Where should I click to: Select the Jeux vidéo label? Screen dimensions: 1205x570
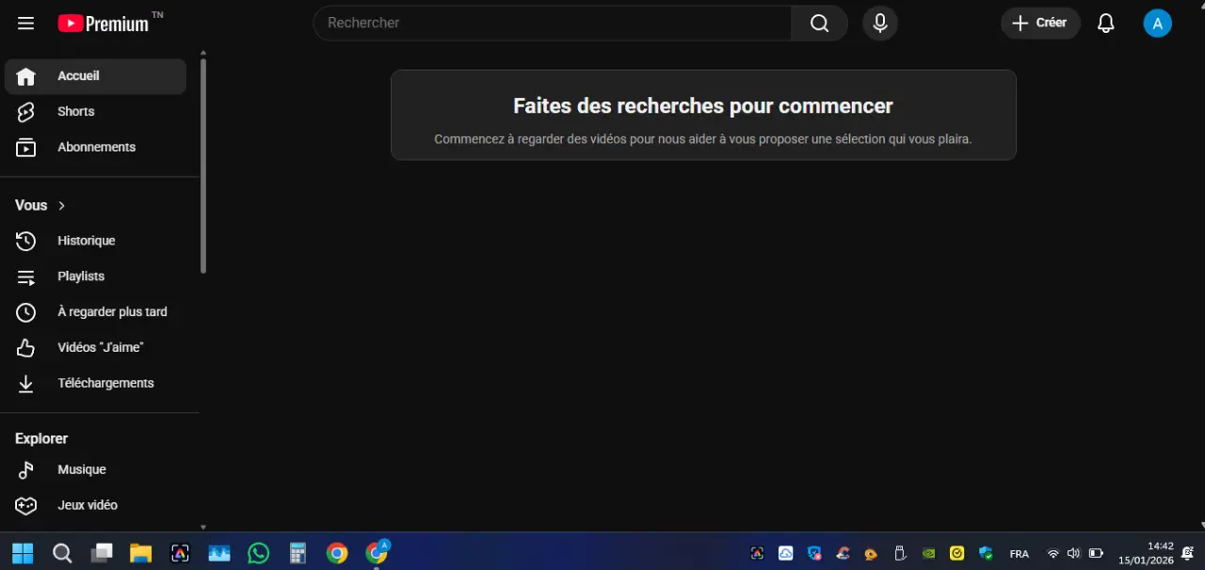(x=88, y=506)
